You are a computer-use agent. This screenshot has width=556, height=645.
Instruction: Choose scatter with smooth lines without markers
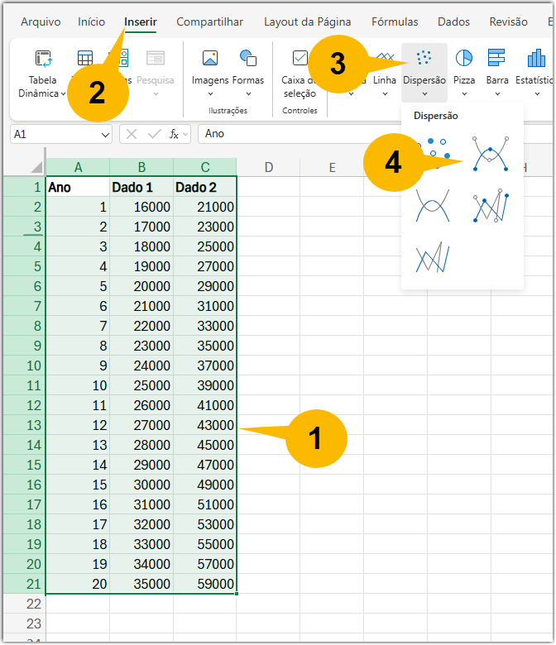[x=432, y=207]
